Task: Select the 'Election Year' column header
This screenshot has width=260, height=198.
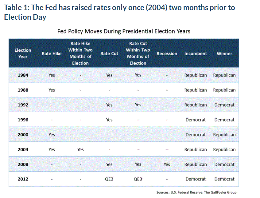Action: pyautogui.click(x=23, y=53)
